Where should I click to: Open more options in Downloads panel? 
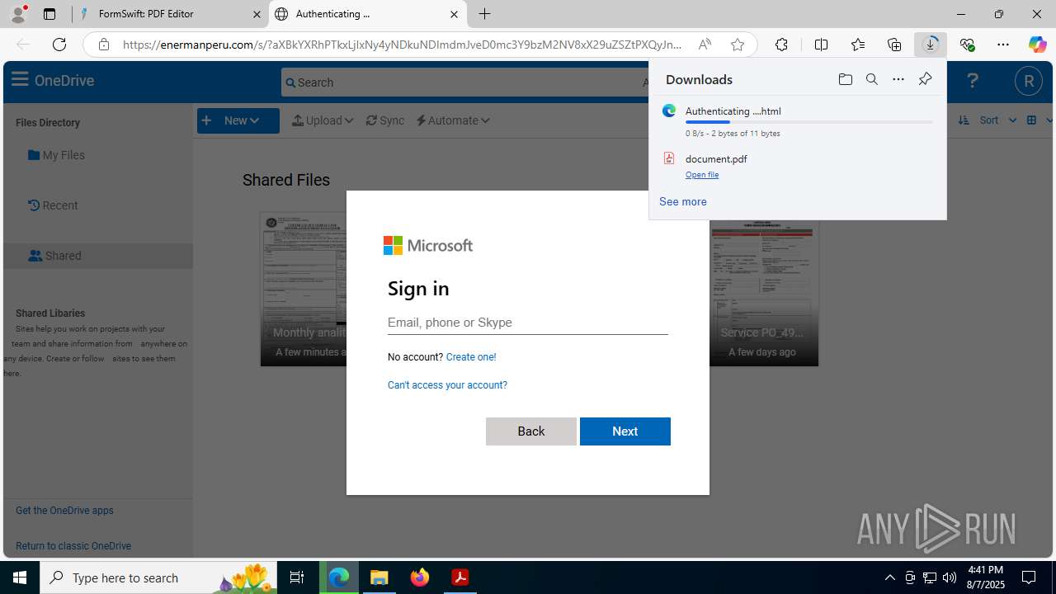(x=898, y=79)
